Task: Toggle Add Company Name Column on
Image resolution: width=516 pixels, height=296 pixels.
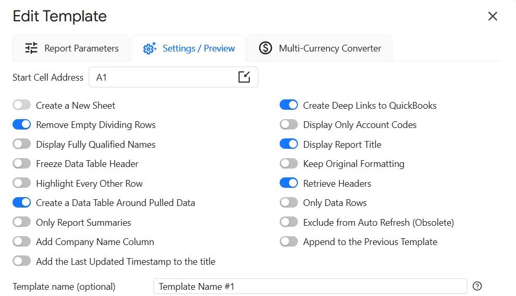Action: [22, 242]
